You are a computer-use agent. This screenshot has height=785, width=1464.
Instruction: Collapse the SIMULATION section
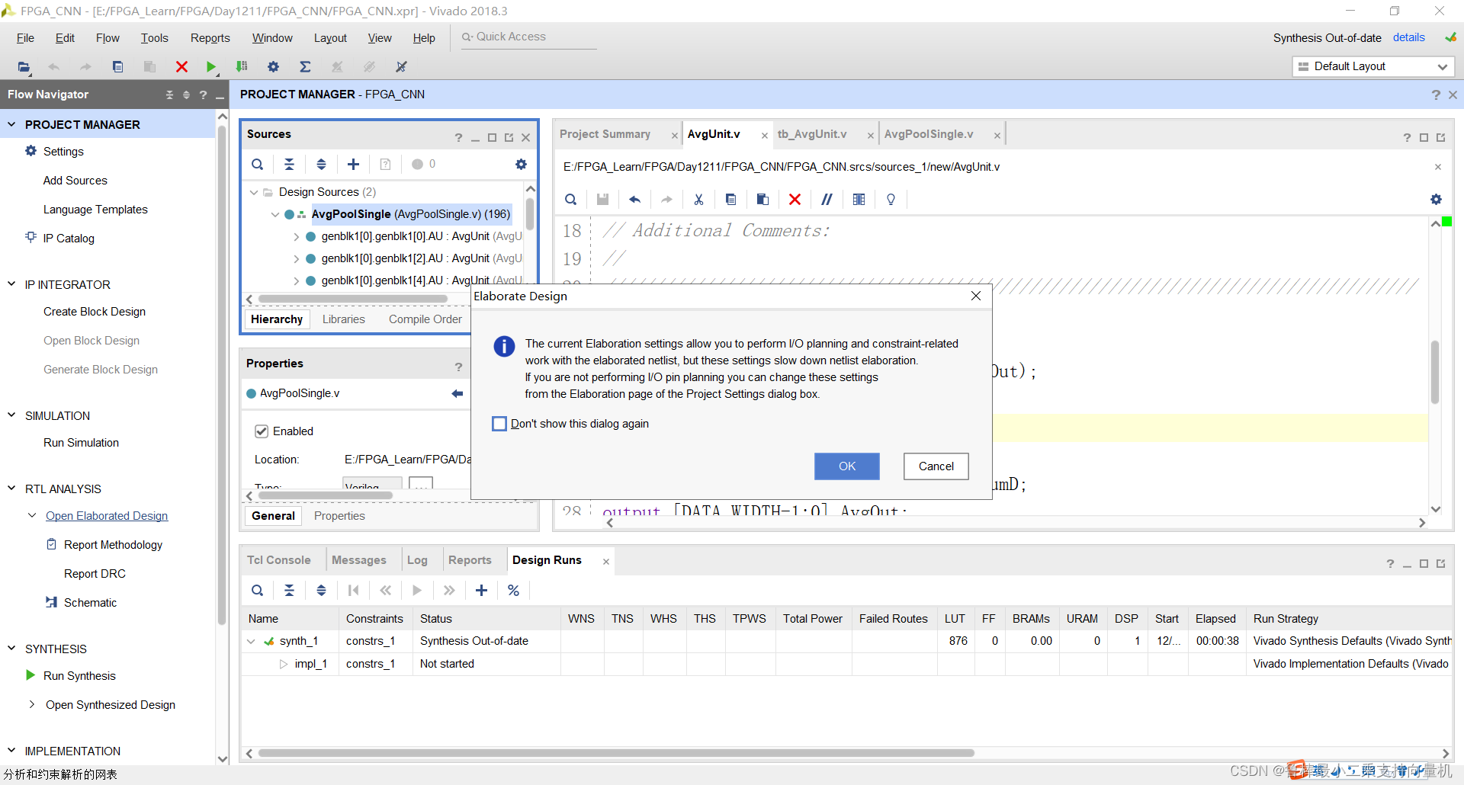click(11, 415)
